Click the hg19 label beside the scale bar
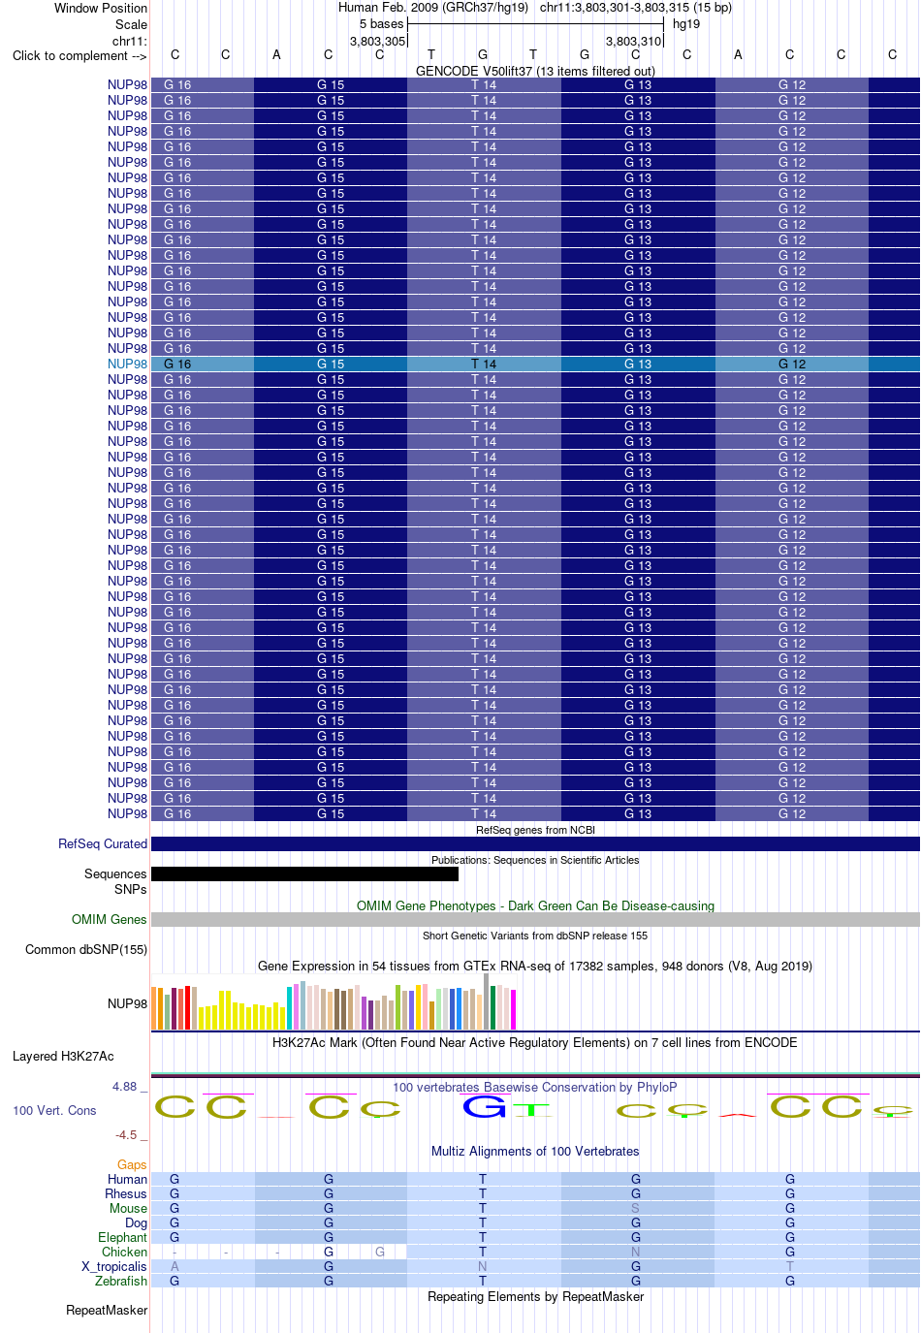921x1333 pixels. [x=686, y=23]
